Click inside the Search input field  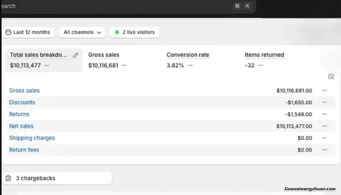pyautogui.click(x=114, y=6)
